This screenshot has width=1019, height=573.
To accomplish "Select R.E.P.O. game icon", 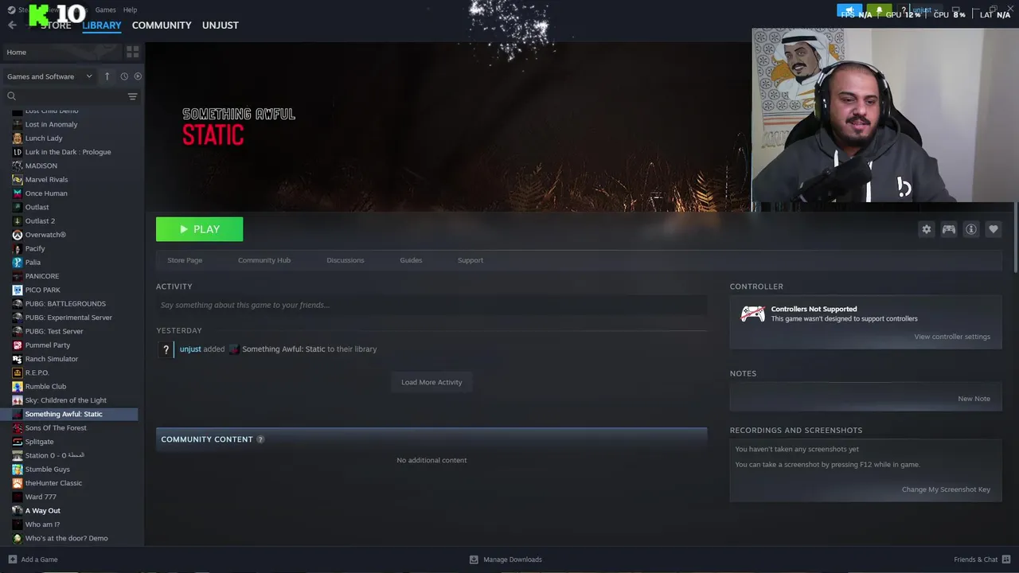I will [18, 372].
